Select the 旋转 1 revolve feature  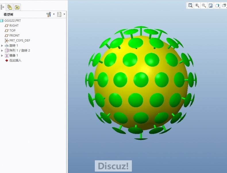click(x=14, y=46)
